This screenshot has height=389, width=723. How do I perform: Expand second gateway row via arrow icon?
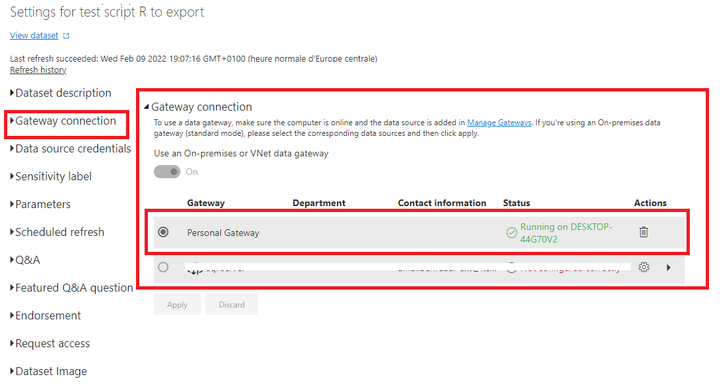(x=669, y=267)
